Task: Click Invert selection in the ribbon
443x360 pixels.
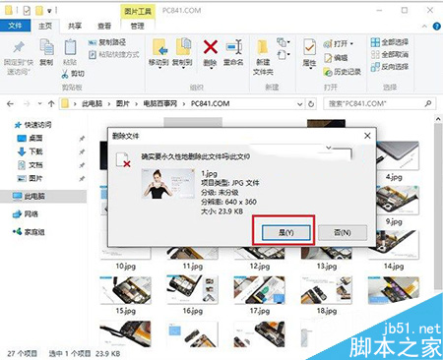Action: (390, 67)
